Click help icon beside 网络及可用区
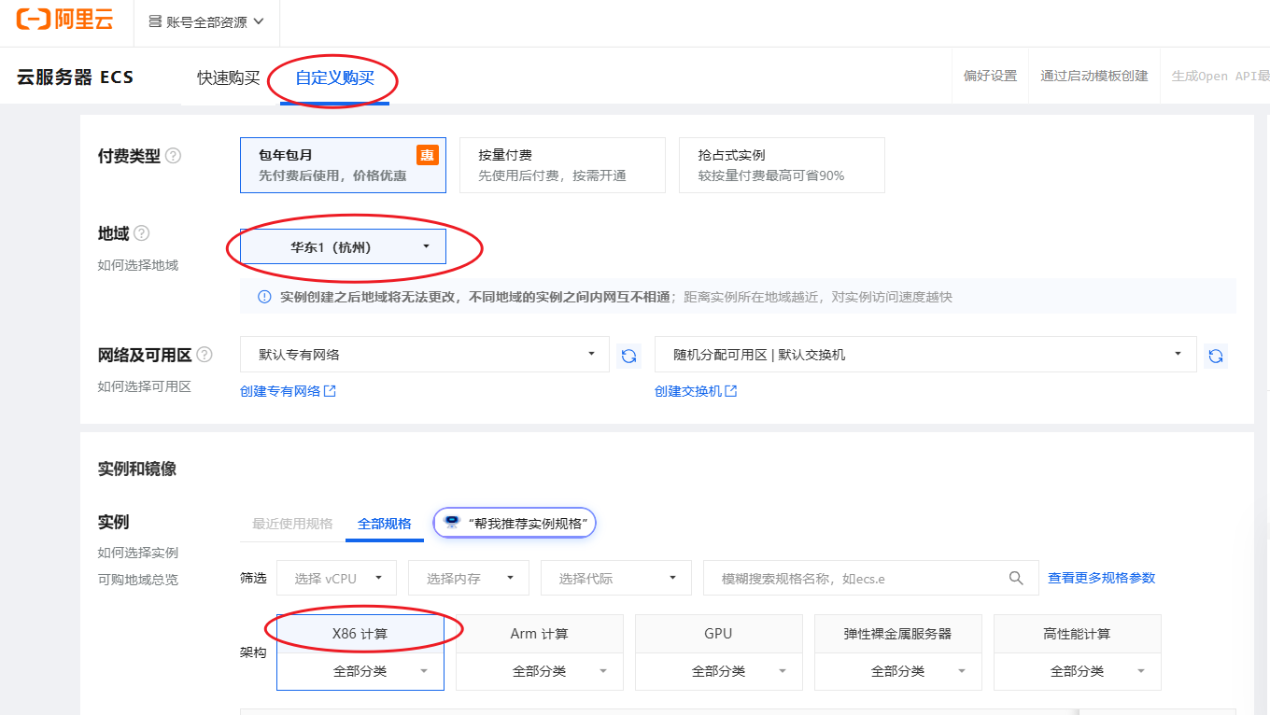The height and width of the screenshot is (715, 1270). pyautogui.click(x=205, y=355)
